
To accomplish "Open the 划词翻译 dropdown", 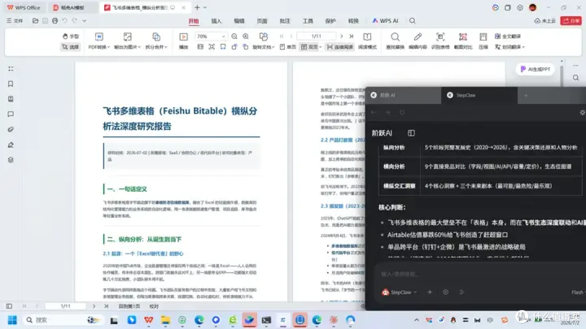I will point(509,47).
